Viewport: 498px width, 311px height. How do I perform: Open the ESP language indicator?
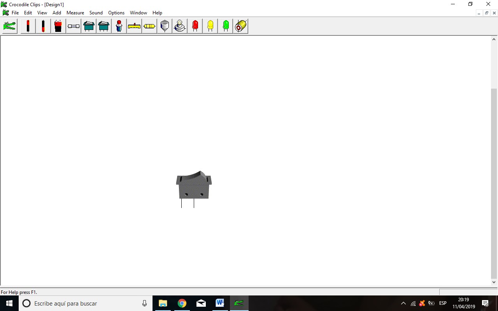443,303
